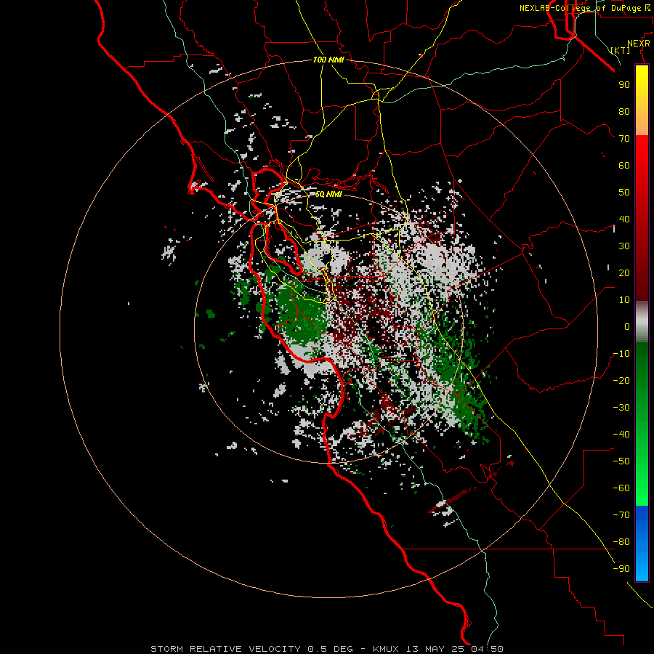Select the 30 value on the velocity scale

click(x=624, y=246)
